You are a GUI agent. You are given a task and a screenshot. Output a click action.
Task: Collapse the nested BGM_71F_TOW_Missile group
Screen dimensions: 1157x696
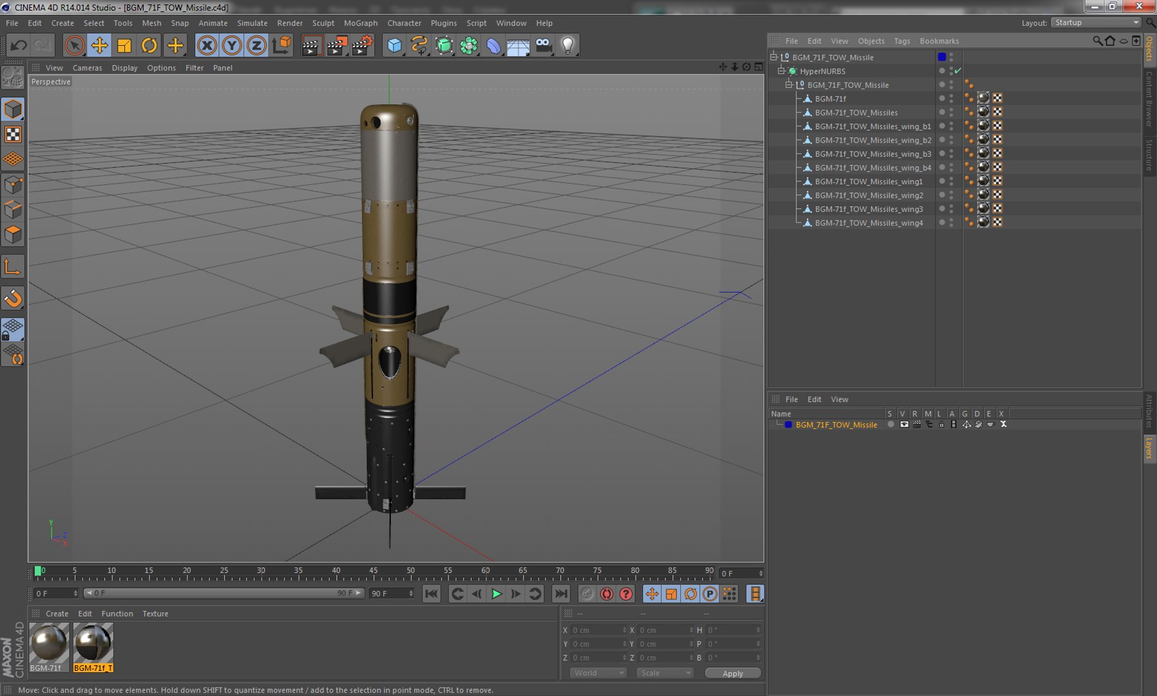click(x=789, y=84)
